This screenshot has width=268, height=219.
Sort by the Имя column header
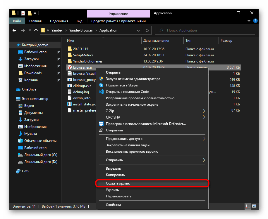tap(104, 41)
